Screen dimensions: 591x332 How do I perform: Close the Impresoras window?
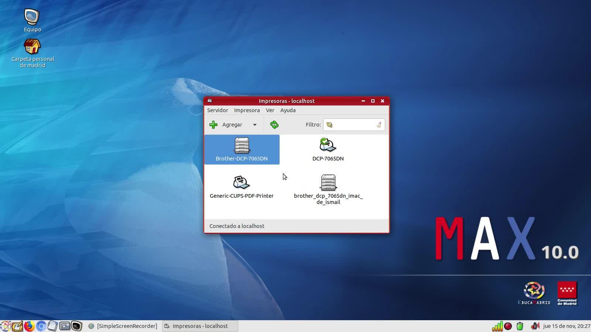[382, 101]
